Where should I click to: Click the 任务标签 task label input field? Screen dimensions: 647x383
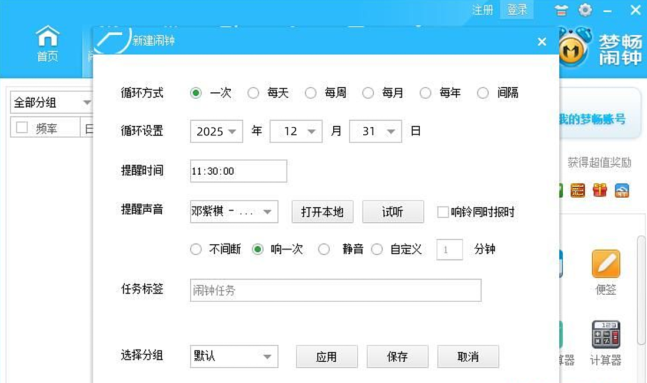336,289
